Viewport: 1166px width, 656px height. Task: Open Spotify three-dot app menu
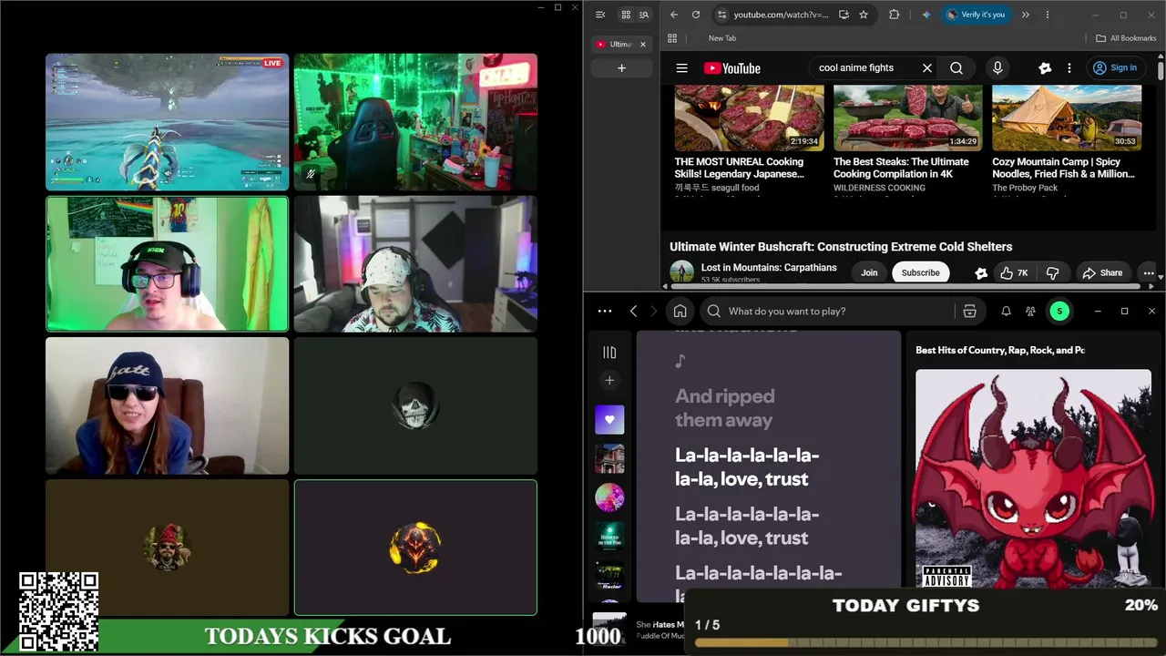pos(605,311)
